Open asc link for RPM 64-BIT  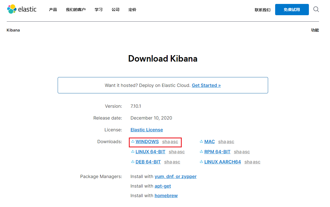click(x=246, y=152)
